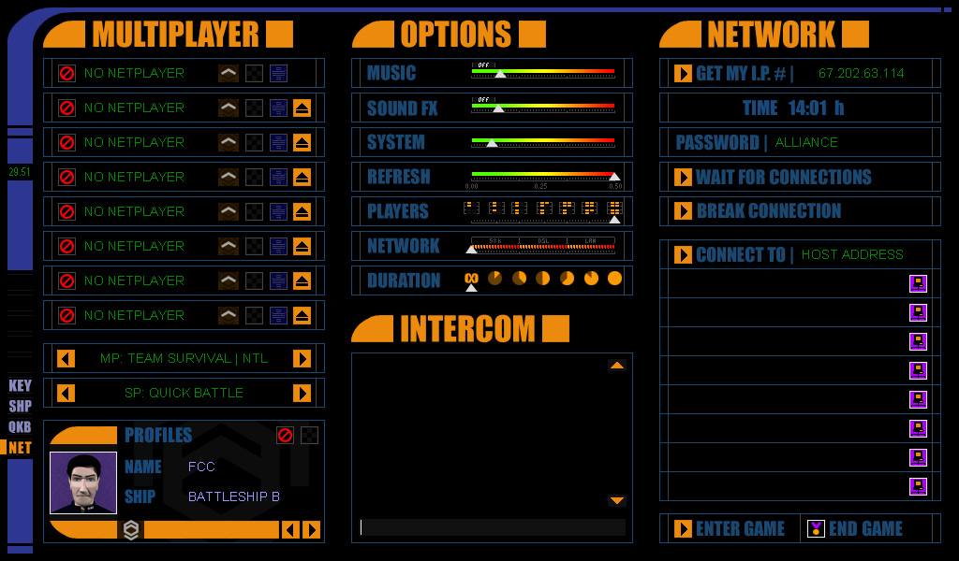Screen dimensions: 959x561
Task: Toggle the checkered box in first netplayer row
Action: [x=254, y=73]
